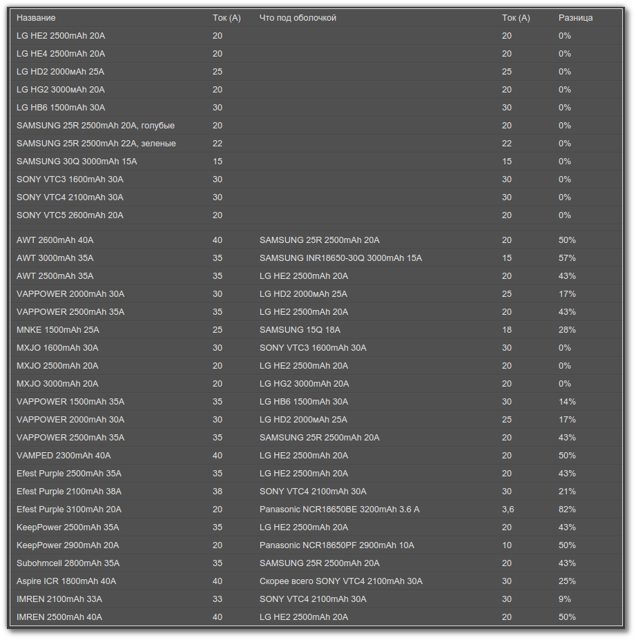Select 'VAMPED 2300mAh 40A'

point(64,456)
